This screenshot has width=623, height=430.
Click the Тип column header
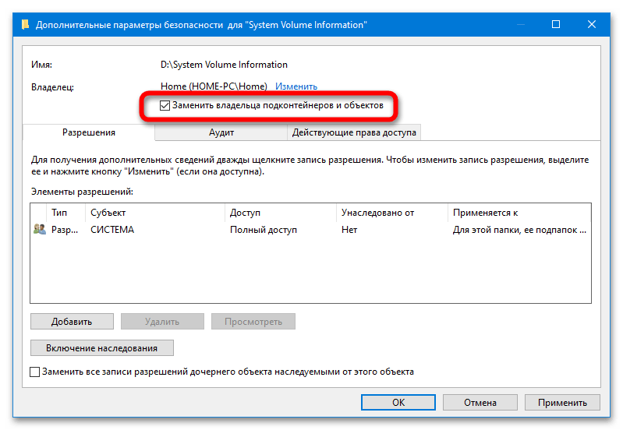[65, 213]
